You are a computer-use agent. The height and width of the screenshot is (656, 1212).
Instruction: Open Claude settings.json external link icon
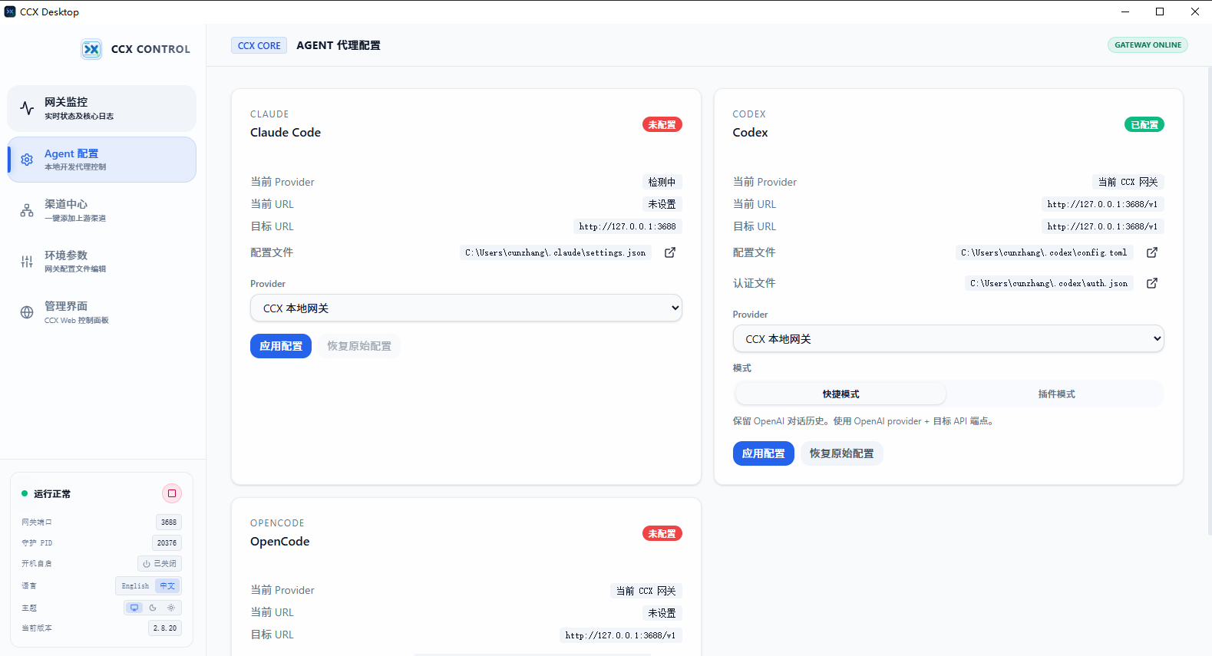point(670,252)
